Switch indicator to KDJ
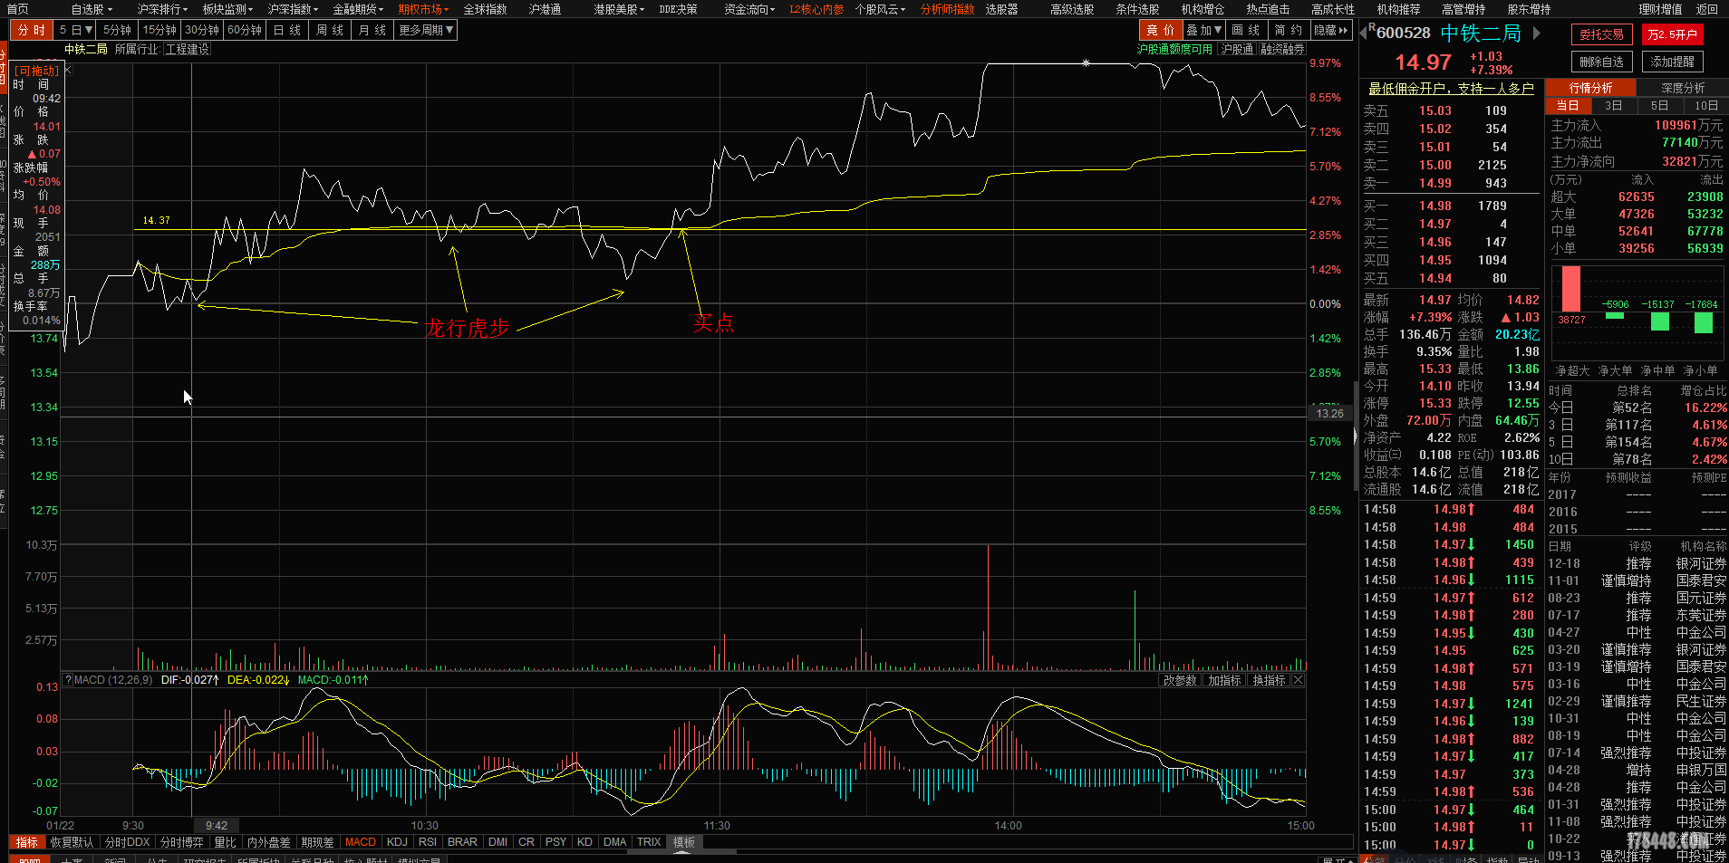The image size is (1729, 863). (397, 842)
